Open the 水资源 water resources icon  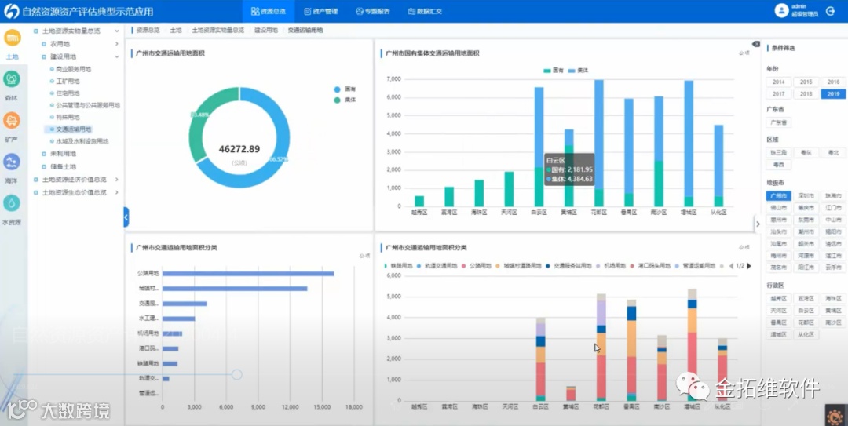click(12, 202)
